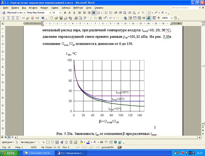This screenshot has width=205, height=156.
Task: Click the horizontal scrollbar right arrow
Action: coord(200,137)
